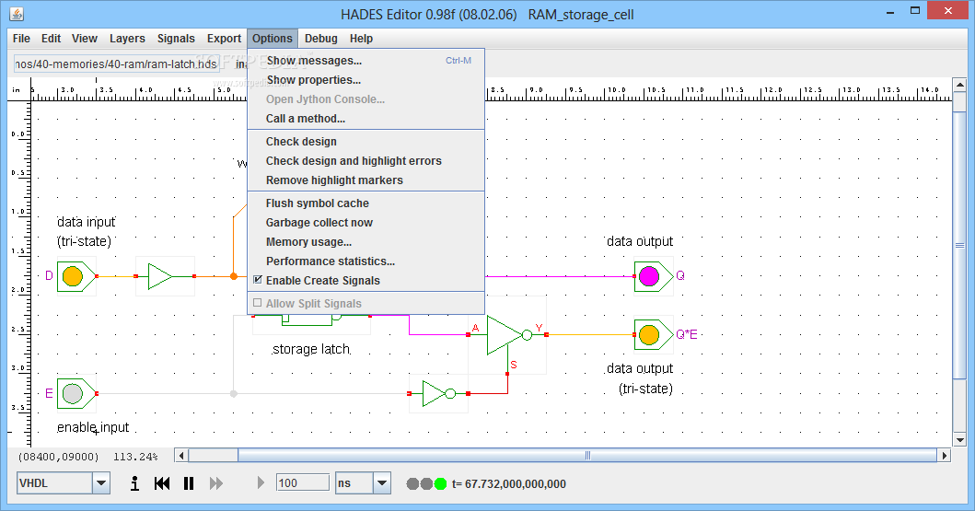Click the 'data input' label
This screenshot has width=975, height=511.
87,222
